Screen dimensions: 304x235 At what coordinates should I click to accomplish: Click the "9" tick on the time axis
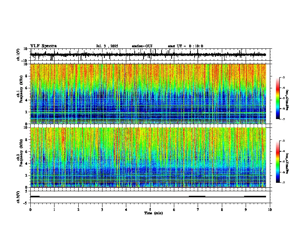click(246, 210)
